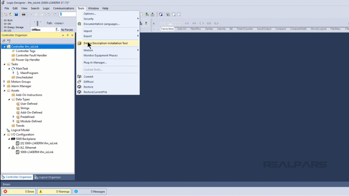The height and width of the screenshot is (196, 349).
Task: Select the Logical Model tree item
Action: (20, 130)
